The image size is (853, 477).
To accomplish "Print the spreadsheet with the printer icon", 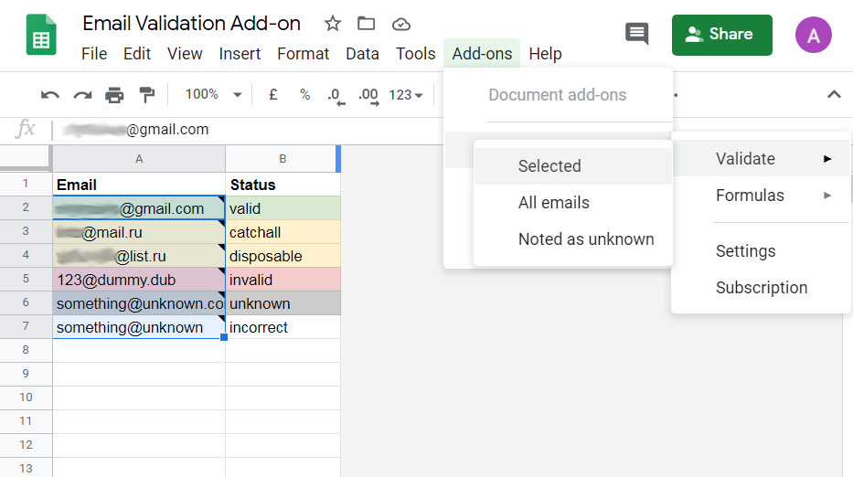I will tap(114, 95).
